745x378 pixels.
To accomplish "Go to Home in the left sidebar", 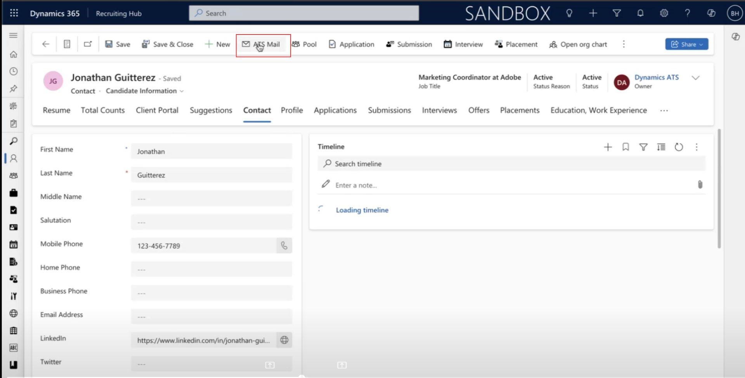I will coord(13,54).
